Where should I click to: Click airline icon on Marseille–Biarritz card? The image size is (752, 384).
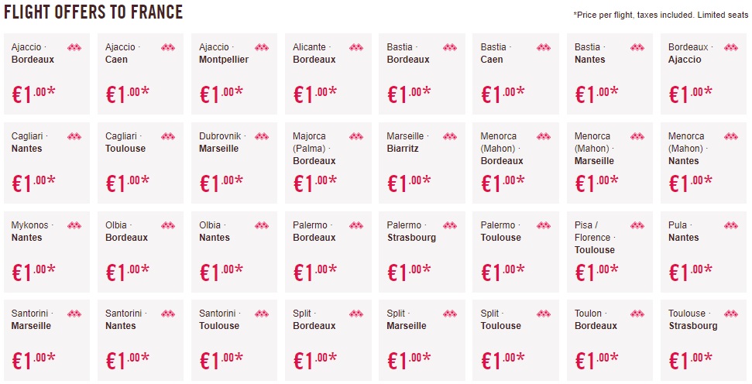click(449, 137)
